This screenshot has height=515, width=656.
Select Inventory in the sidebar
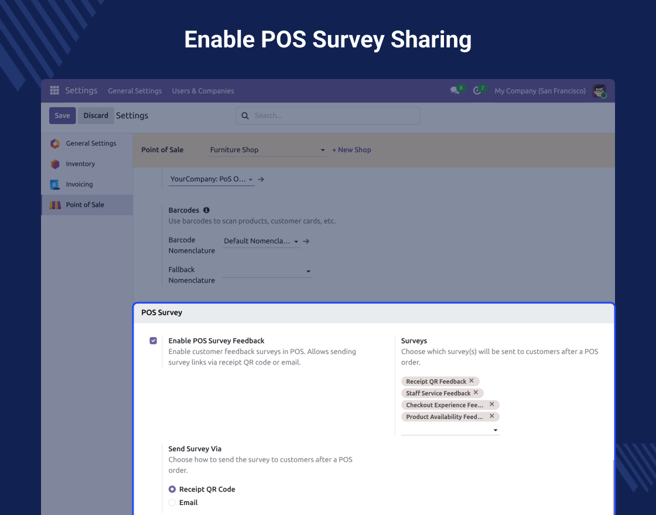point(87,164)
